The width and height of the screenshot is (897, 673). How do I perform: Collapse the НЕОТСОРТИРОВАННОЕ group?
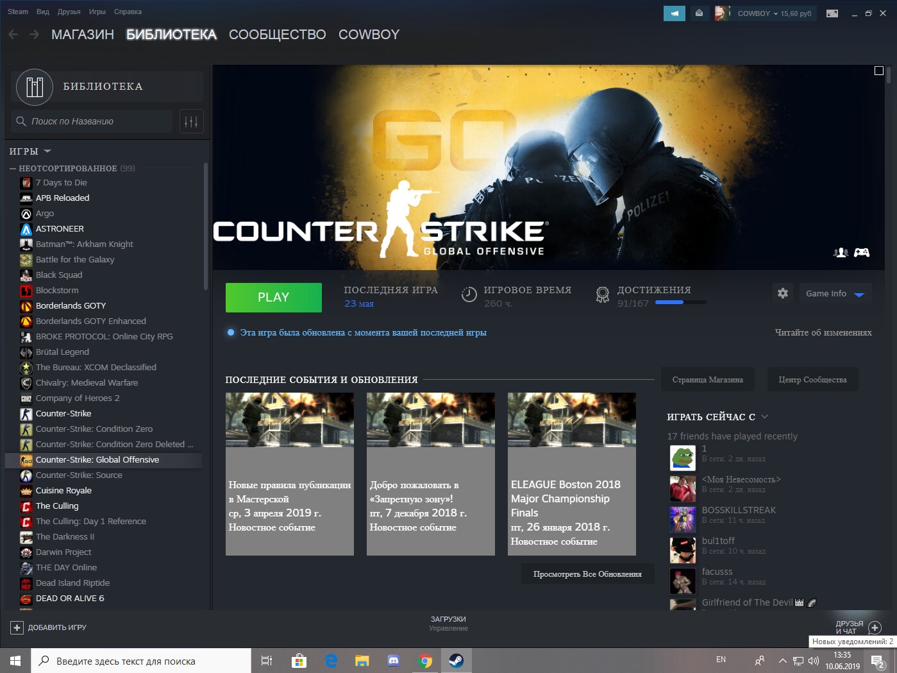click(x=13, y=168)
